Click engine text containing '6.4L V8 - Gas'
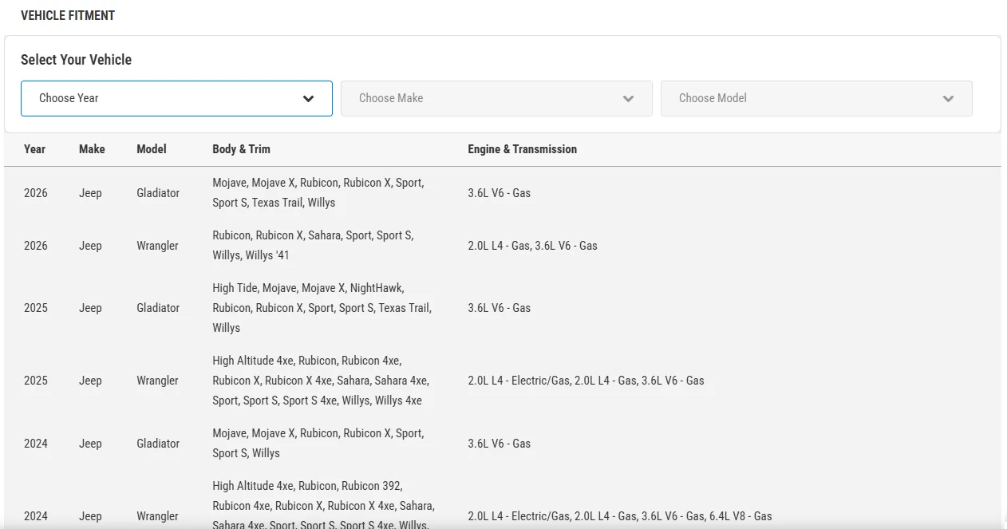This screenshot has height=529, width=1007. tap(620, 516)
